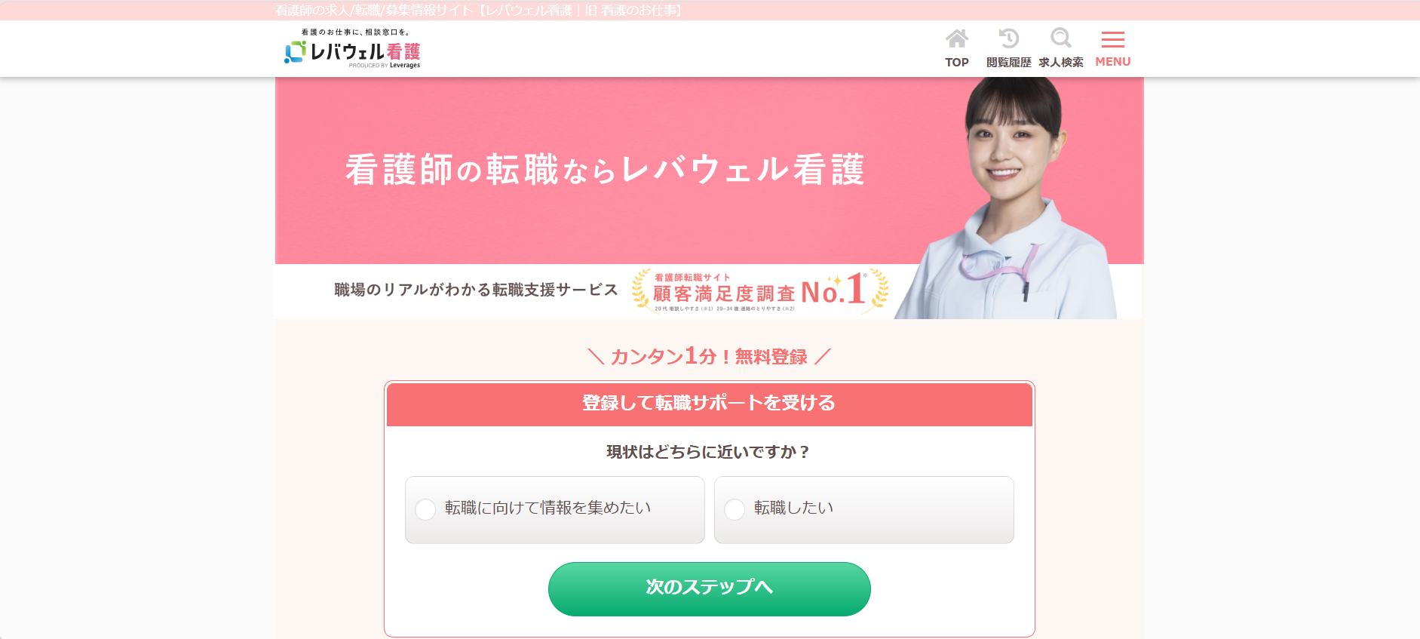Click the 求人検索 text label

tap(1061, 63)
